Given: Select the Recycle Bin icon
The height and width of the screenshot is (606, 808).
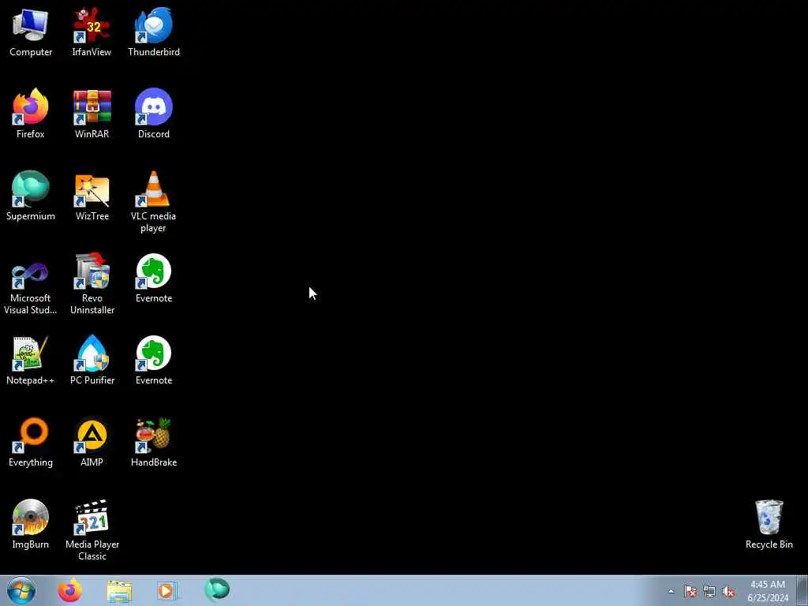Looking at the screenshot, I should pyautogui.click(x=769, y=524).
